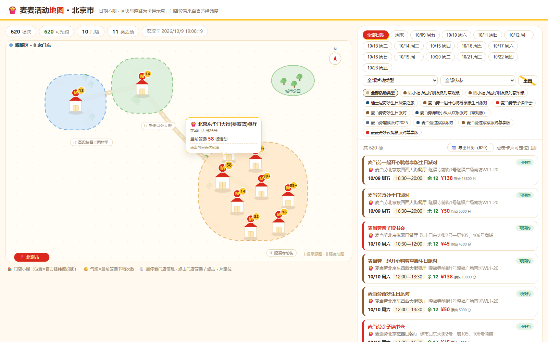
Task: Click 麦当劳过家家派对尊享版 type chip
Action: (486, 122)
